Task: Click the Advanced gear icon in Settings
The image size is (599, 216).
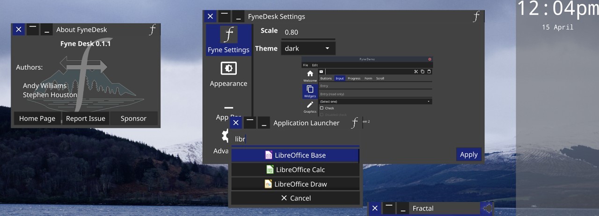Action: point(226,136)
